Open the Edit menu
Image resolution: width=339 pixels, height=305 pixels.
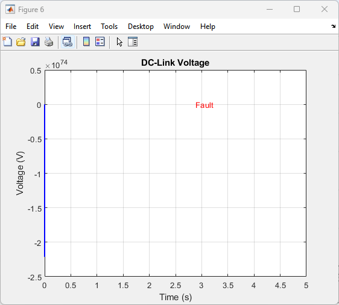pyautogui.click(x=33, y=27)
